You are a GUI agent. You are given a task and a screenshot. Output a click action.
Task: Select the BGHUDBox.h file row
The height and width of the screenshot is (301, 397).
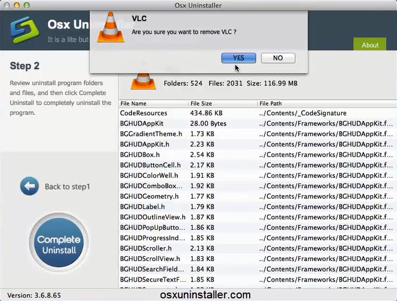(x=258, y=154)
